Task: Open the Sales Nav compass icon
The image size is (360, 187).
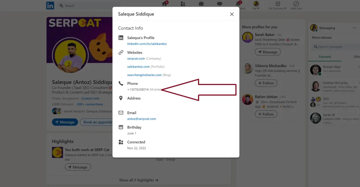Action: click(x=296, y=5)
